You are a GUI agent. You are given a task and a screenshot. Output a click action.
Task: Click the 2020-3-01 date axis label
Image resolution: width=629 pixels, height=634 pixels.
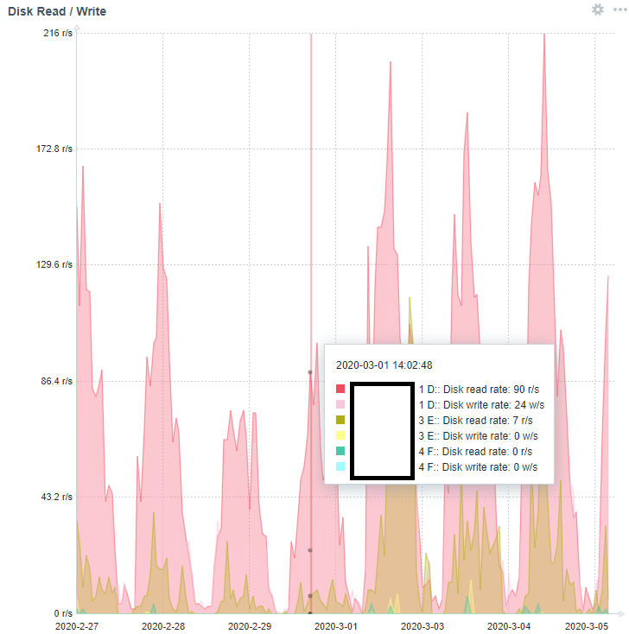(336, 626)
